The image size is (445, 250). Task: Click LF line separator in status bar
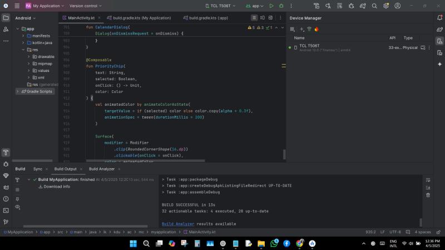tap(382, 232)
